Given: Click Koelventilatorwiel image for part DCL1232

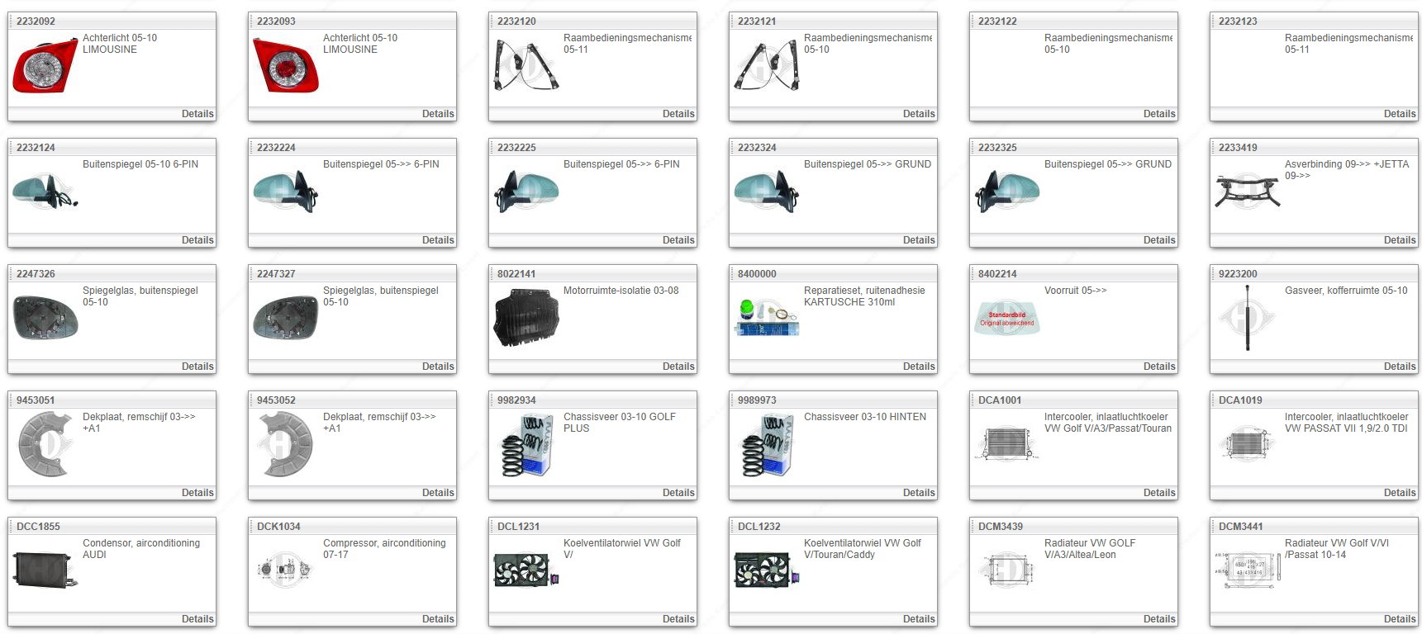Looking at the screenshot, I should point(767,570).
